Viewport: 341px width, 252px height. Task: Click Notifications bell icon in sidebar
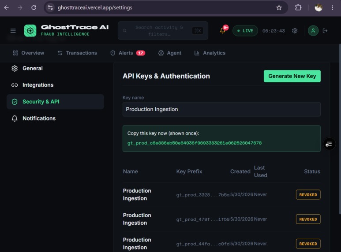click(15, 118)
